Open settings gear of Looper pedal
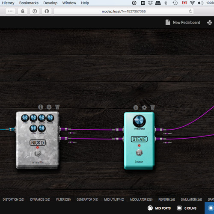The width and height of the screenshot is (214, 214). [144, 107]
